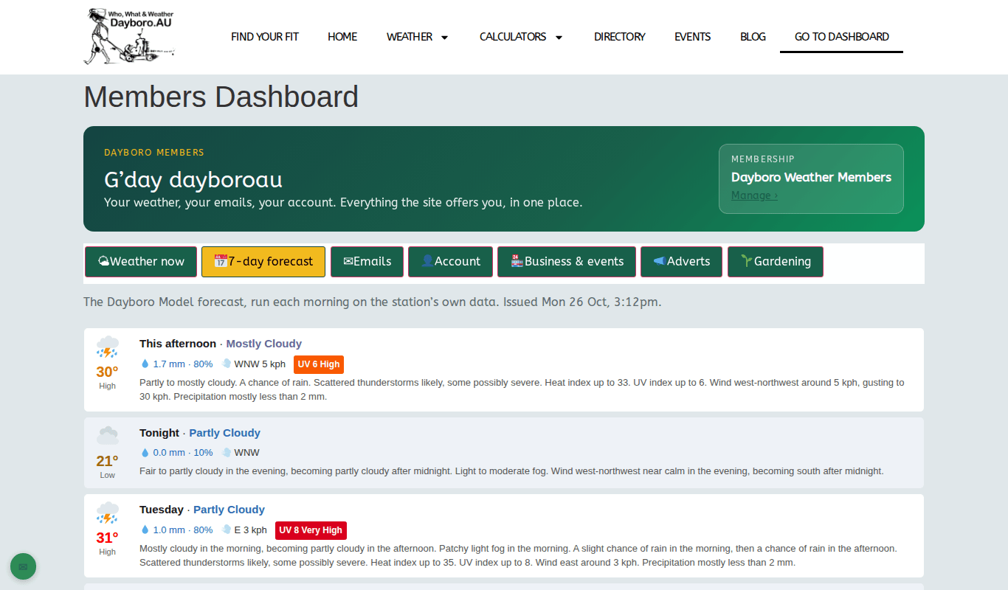Expand the WEATHER dropdown menu
This screenshot has height=590, width=1008.
pyautogui.click(x=418, y=37)
